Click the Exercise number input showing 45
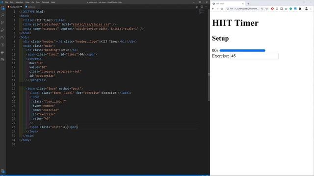Viewport: 314px width, 176px height. coord(254,56)
